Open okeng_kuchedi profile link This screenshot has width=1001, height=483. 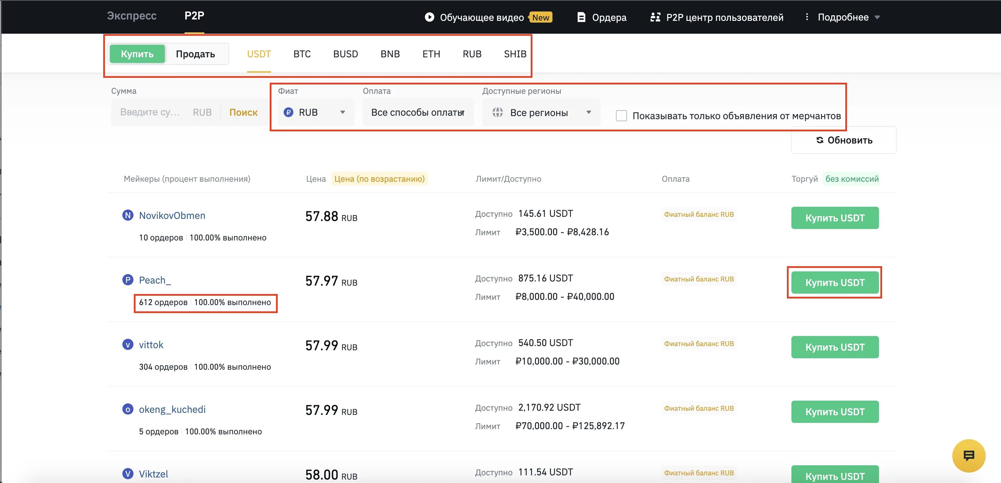(x=172, y=410)
